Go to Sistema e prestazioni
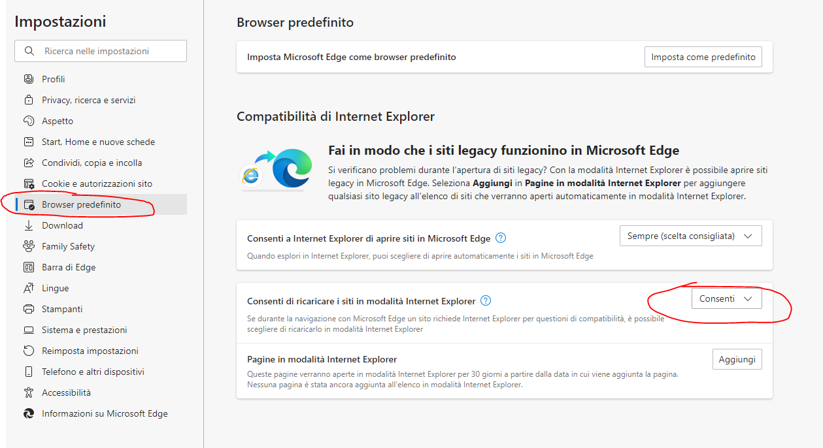 click(x=101, y=330)
